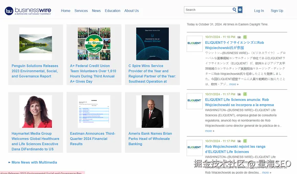The width and height of the screenshot is (297, 174).
Task: Click green document icon on Spanish ELIQUENT release
Action: click(x=245, y=94)
